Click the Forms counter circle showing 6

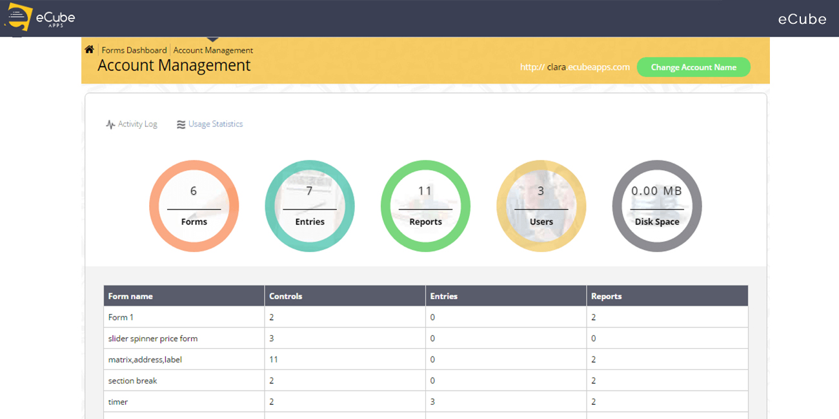pyautogui.click(x=194, y=205)
